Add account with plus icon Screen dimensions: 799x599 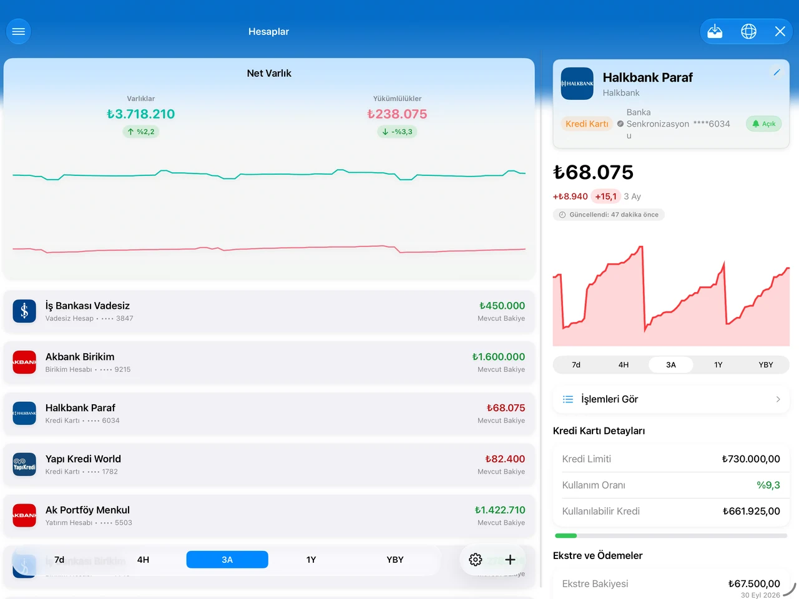click(x=510, y=560)
